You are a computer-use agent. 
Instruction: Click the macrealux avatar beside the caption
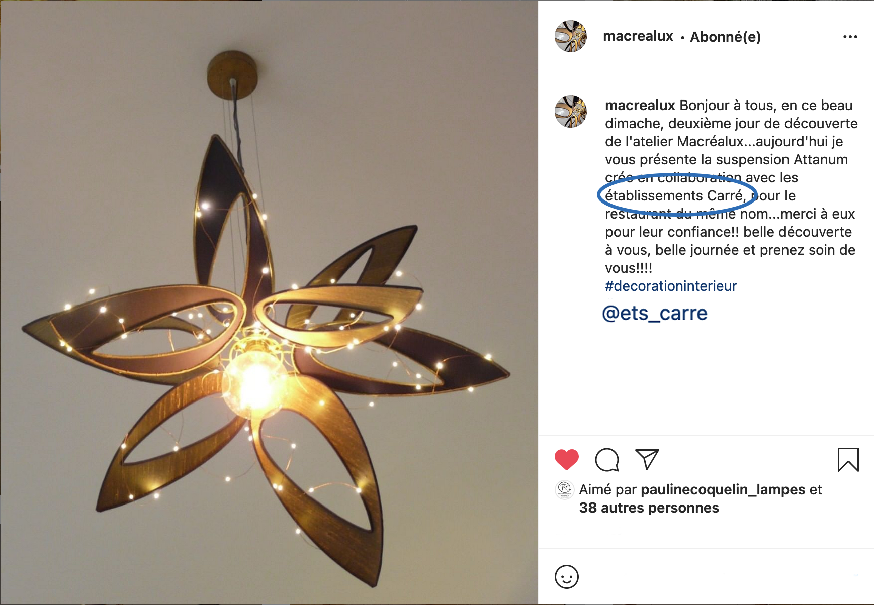571,112
